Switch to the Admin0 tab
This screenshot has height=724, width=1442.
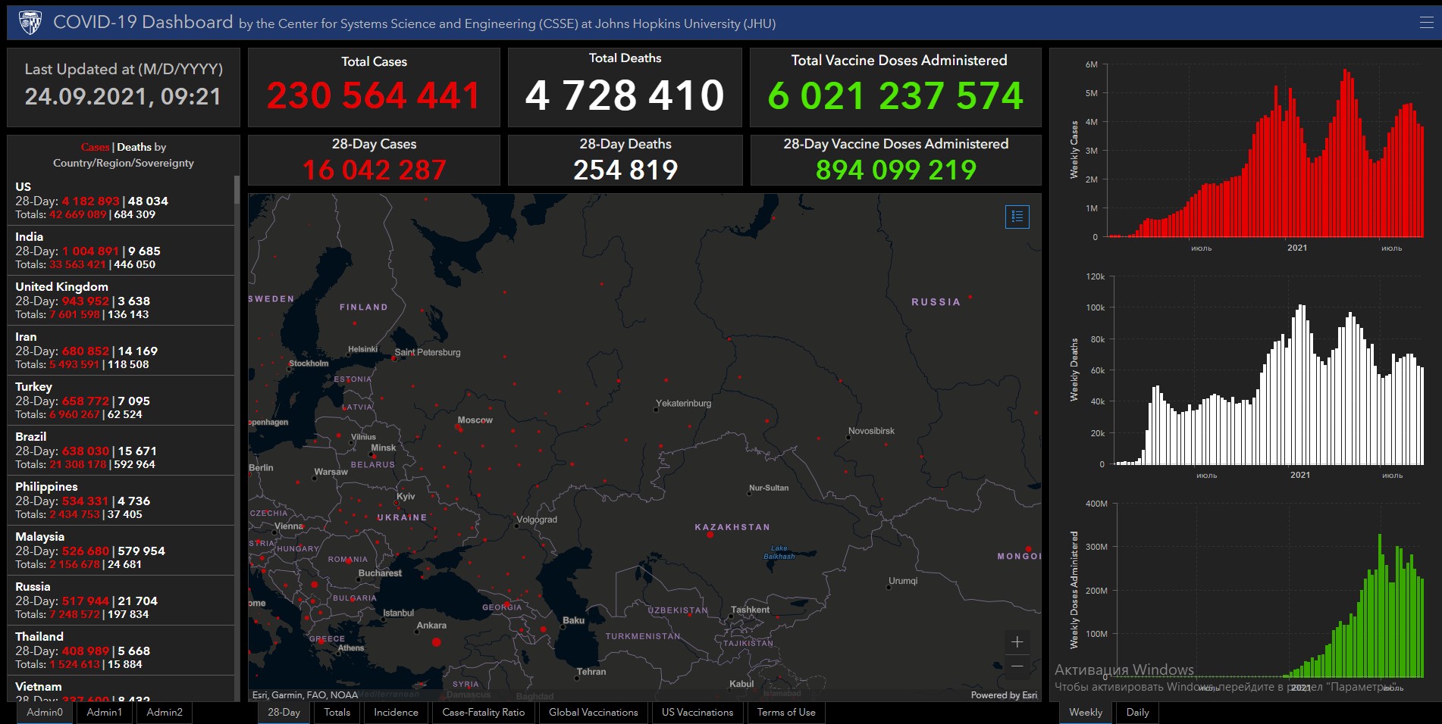pos(45,713)
